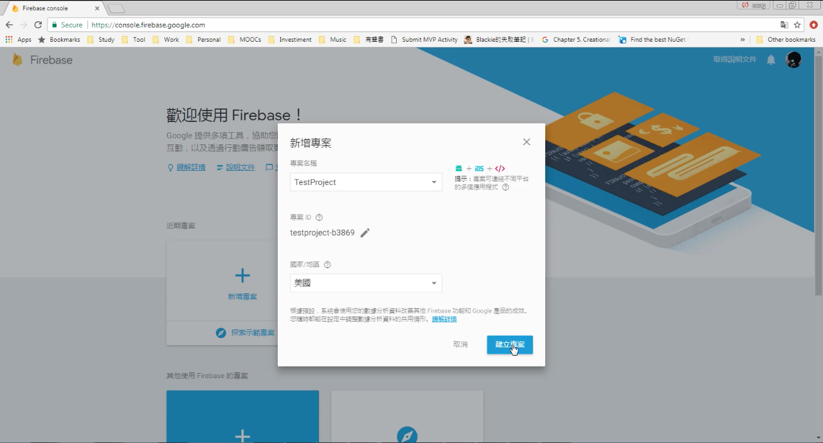This screenshot has width=823, height=443.
Task: Reload the page
Action: pyautogui.click(x=38, y=25)
